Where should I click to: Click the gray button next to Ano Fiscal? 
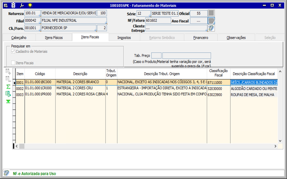[x=211, y=21]
